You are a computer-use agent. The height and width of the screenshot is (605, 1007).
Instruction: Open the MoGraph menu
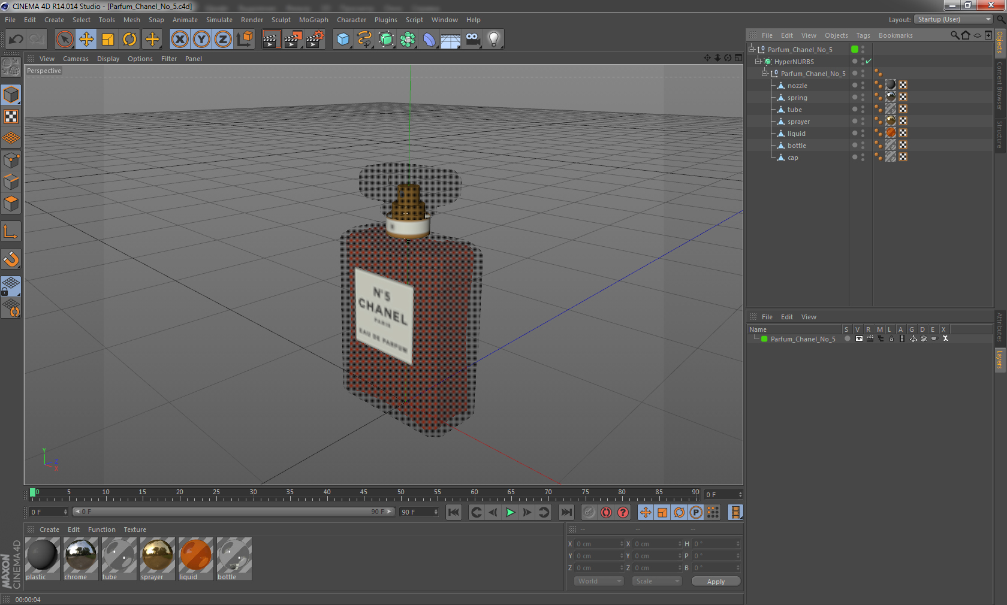tap(313, 20)
